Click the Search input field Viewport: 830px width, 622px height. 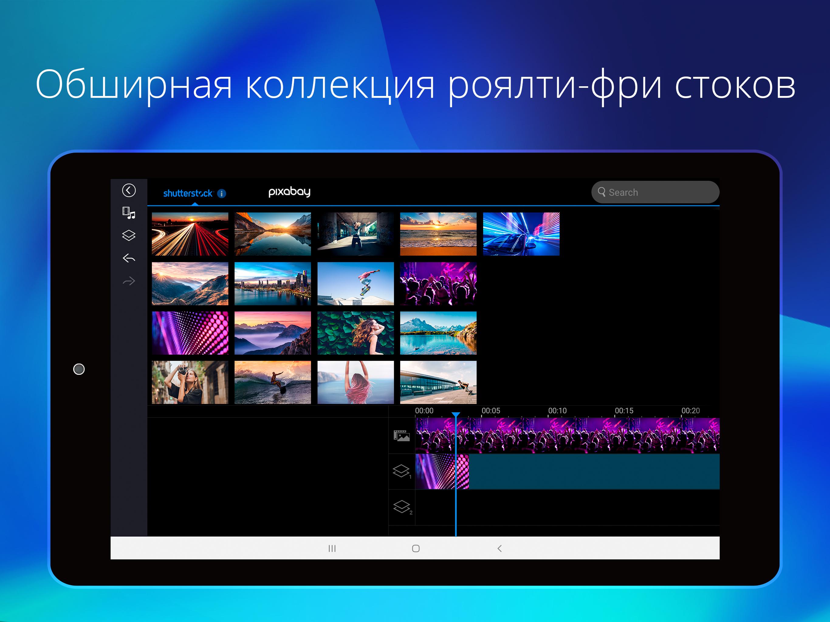pos(655,192)
